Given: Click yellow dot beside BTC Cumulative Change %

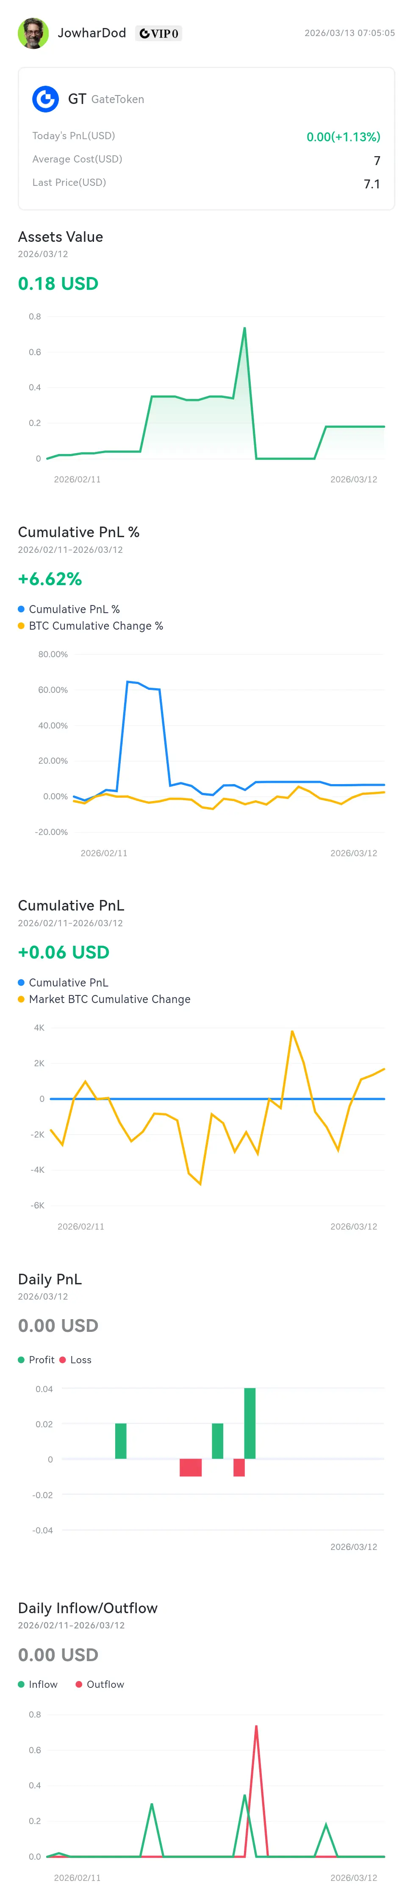Looking at the screenshot, I should coord(21,625).
